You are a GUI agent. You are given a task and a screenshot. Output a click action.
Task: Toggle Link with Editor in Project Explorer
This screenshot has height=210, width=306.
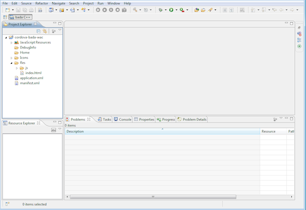[x=45, y=31]
